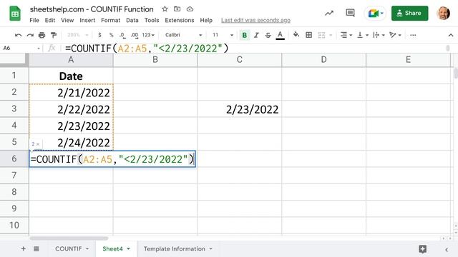Format cell as currency
The image size is (458, 257).
[x=99, y=35]
